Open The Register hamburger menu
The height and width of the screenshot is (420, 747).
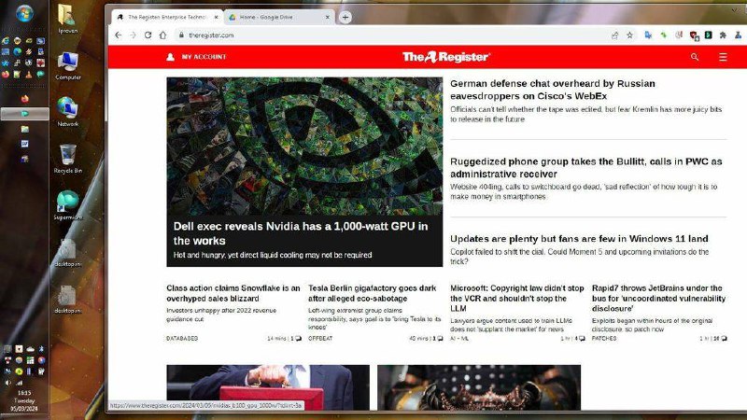tap(723, 57)
